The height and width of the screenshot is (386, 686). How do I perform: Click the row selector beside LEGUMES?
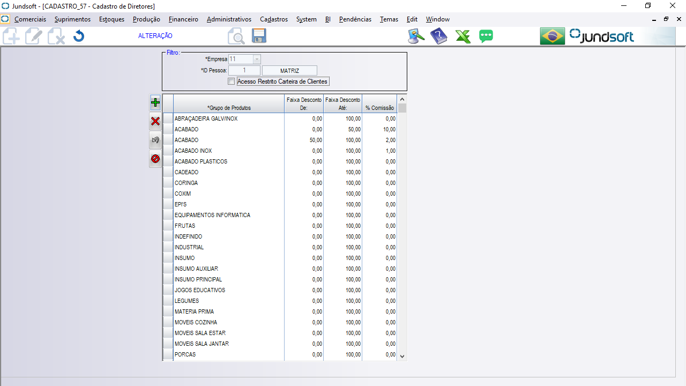[x=168, y=301]
